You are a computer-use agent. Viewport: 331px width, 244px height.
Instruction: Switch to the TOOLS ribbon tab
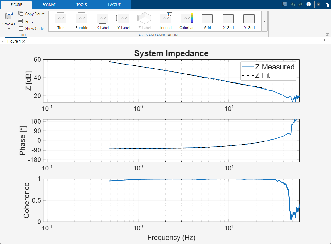pyautogui.click(x=82, y=4)
